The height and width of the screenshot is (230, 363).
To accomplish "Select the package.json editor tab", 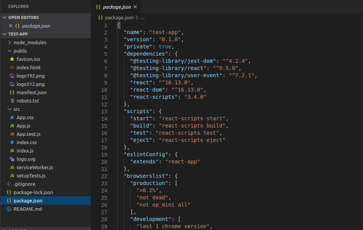I will click(x=117, y=7).
